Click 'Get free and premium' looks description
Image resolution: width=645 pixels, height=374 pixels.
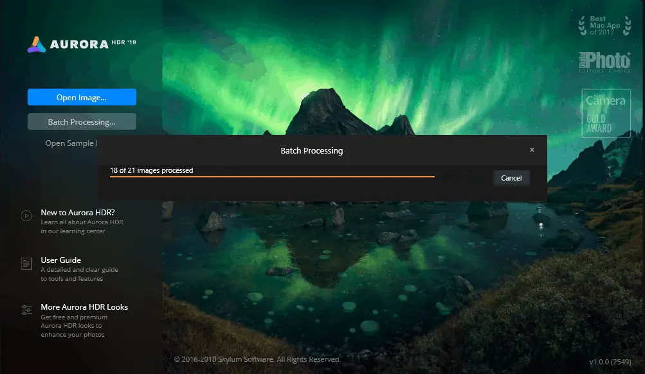[x=74, y=326]
